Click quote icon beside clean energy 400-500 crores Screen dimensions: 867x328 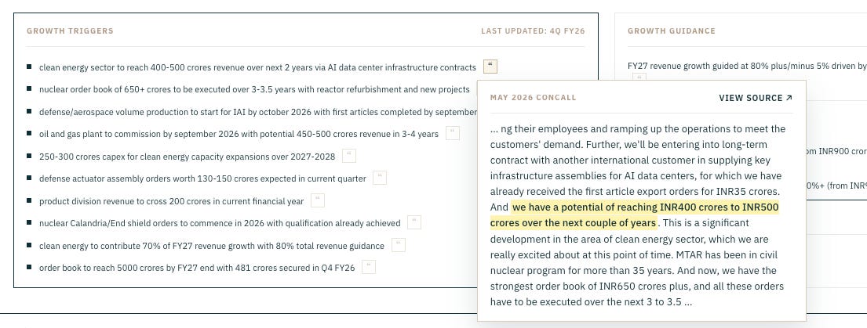[x=490, y=67]
